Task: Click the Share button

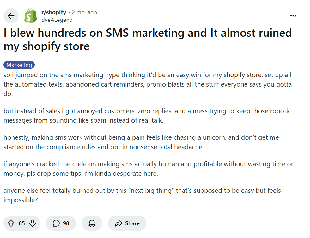Action: (127, 223)
